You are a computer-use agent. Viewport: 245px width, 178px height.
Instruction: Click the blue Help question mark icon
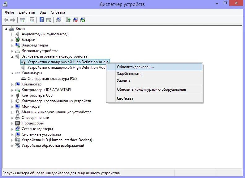click(41, 20)
